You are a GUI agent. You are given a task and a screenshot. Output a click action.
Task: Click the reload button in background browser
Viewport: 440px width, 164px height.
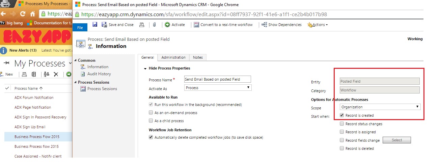tap(23, 14)
